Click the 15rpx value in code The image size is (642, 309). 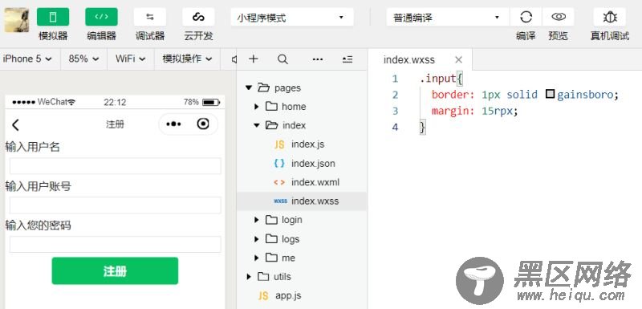[x=497, y=111]
